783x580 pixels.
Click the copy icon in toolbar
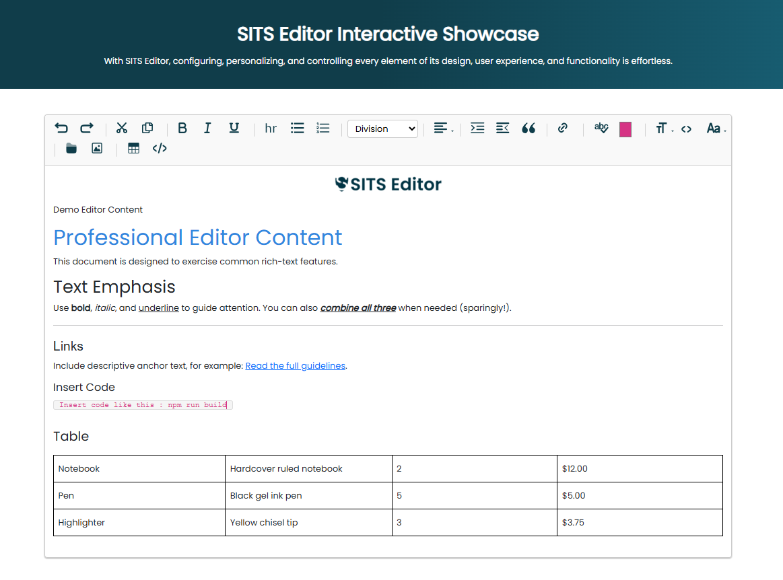(147, 129)
